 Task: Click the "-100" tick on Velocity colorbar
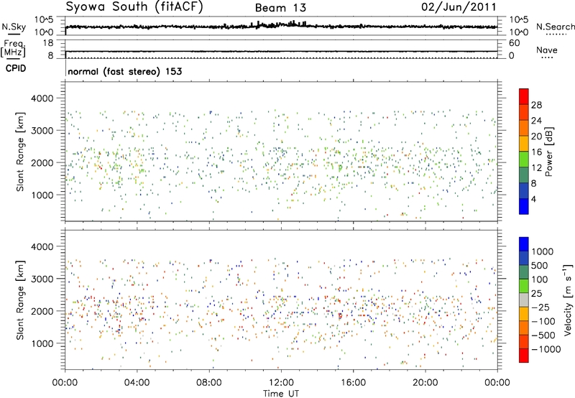[x=543, y=321]
